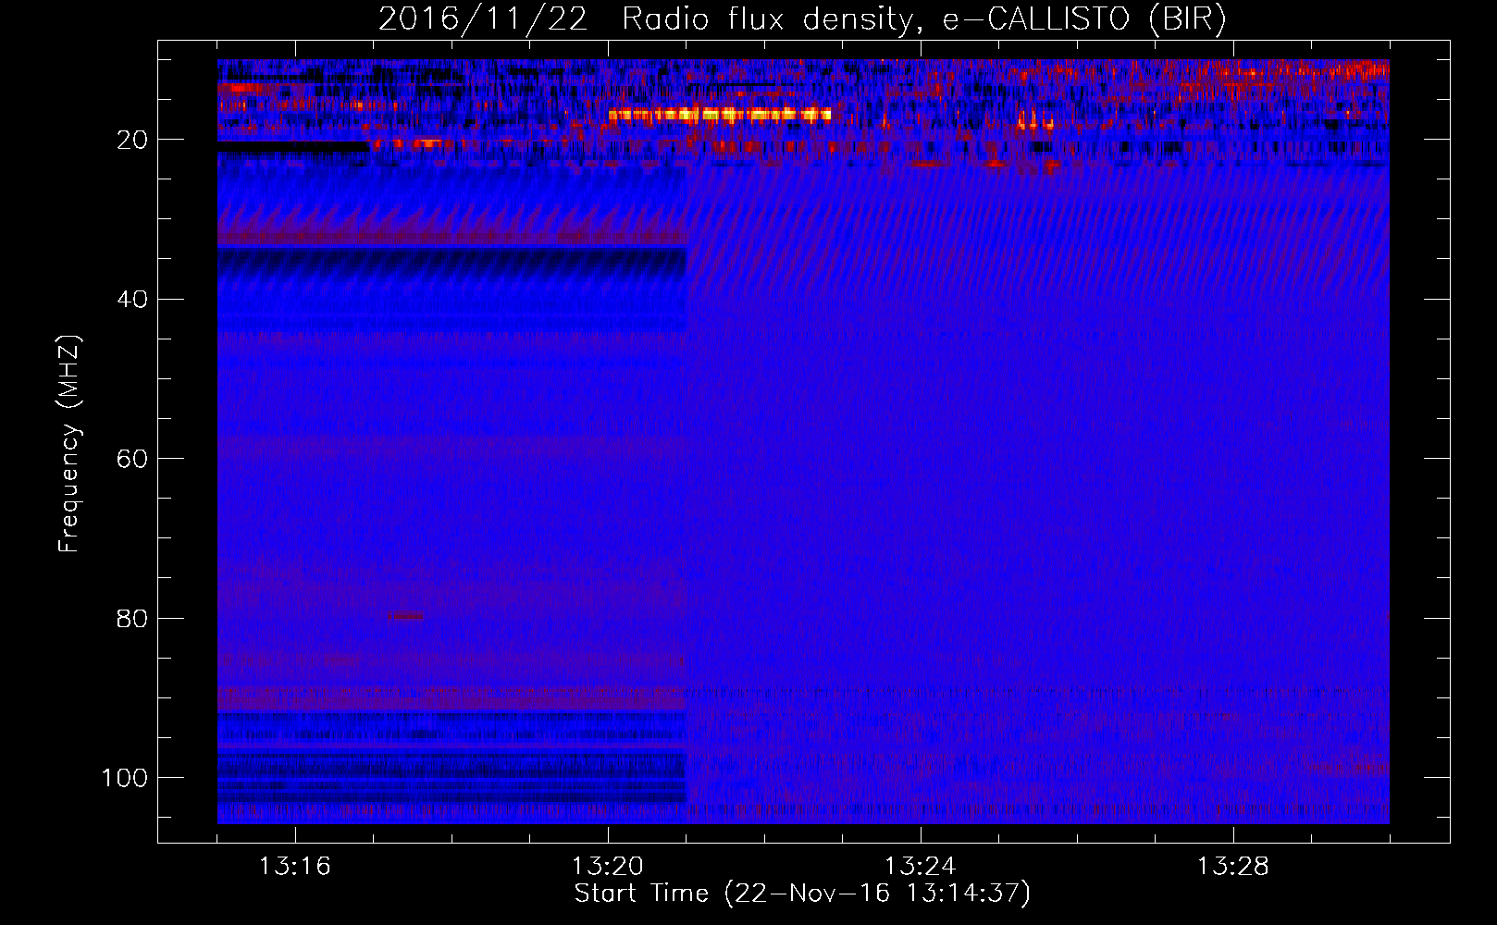Click the '80' frequency tick label
The width and height of the screenshot is (1497, 925).
[132, 618]
